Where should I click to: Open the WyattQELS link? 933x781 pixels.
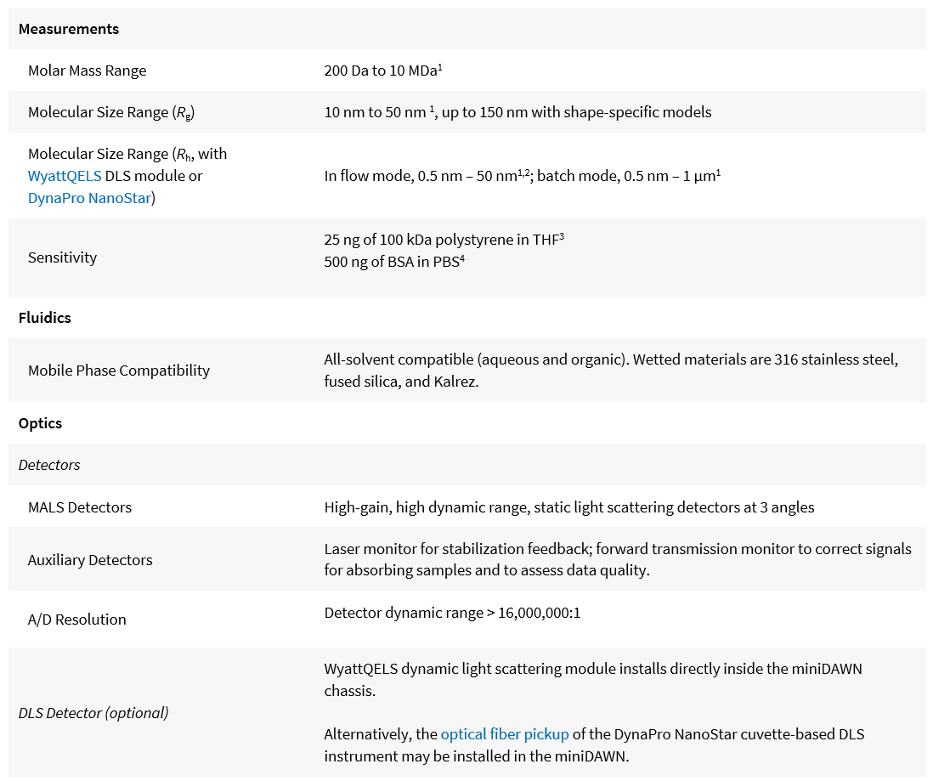pos(65,176)
